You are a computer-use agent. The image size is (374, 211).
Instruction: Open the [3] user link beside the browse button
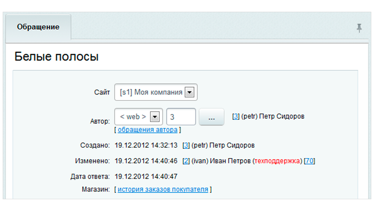tap(236, 116)
